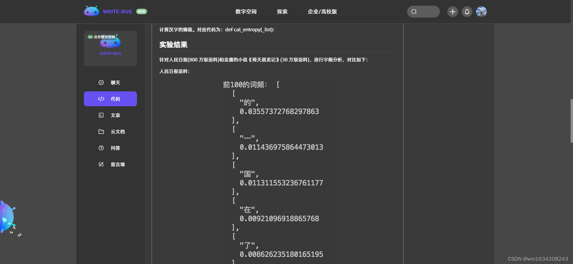
Task: Focus the header search field
Action: pos(423,12)
